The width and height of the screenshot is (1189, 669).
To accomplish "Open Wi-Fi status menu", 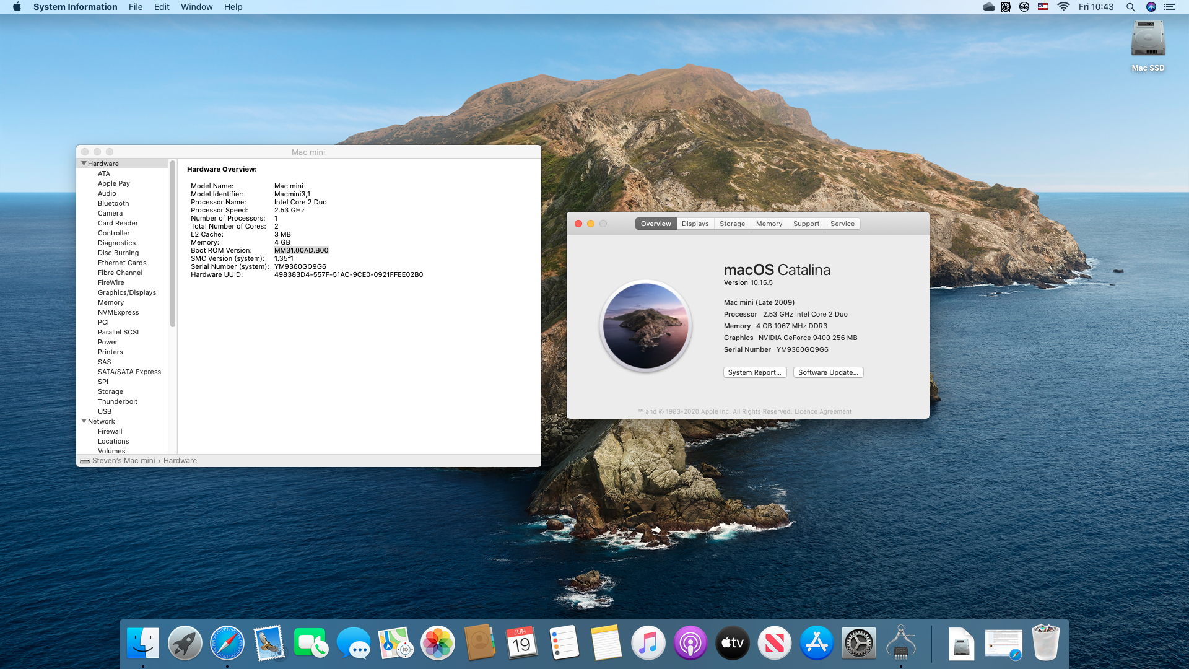I will pyautogui.click(x=1063, y=7).
